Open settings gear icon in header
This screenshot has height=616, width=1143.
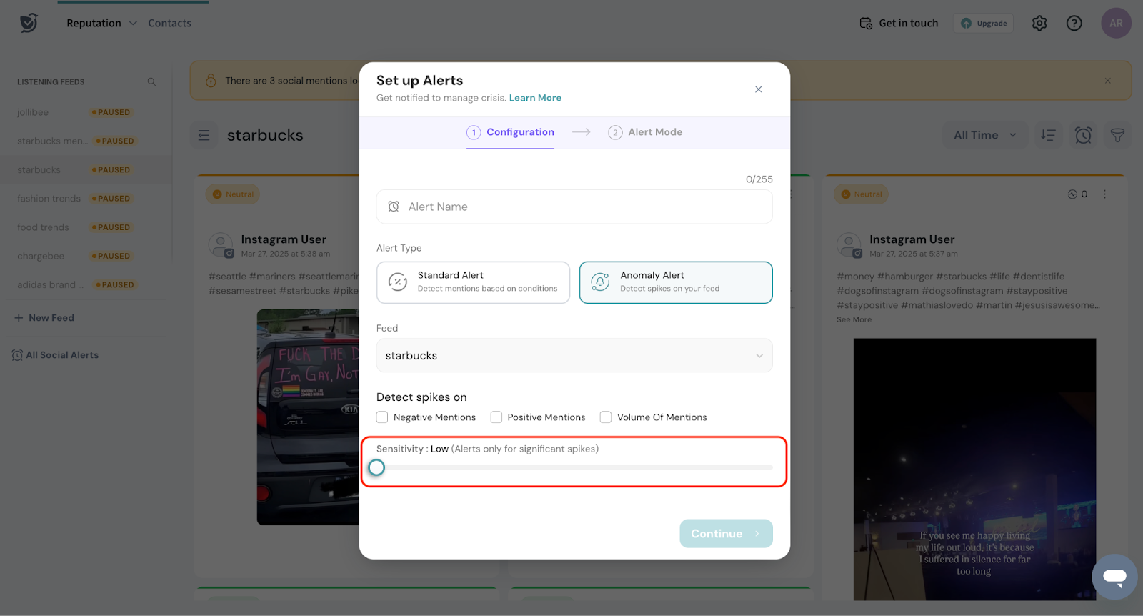(x=1039, y=24)
